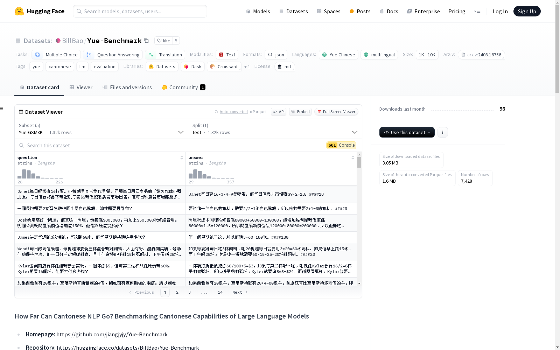Click the James row question cell
Screen dimensions: 560x350
pyautogui.click(x=100, y=237)
